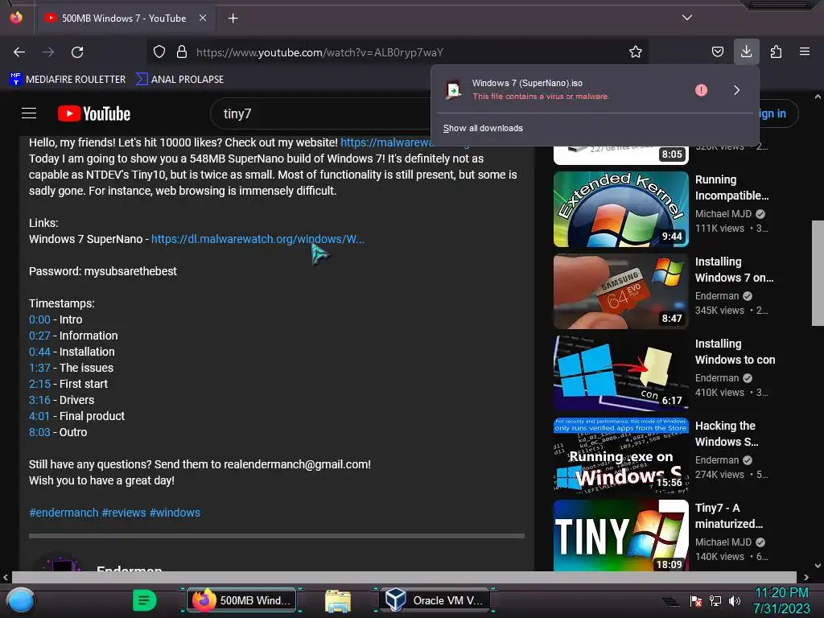This screenshot has width=824, height=618.
Task: Open the volume speaker tray icon
Action: coord(734,601)
